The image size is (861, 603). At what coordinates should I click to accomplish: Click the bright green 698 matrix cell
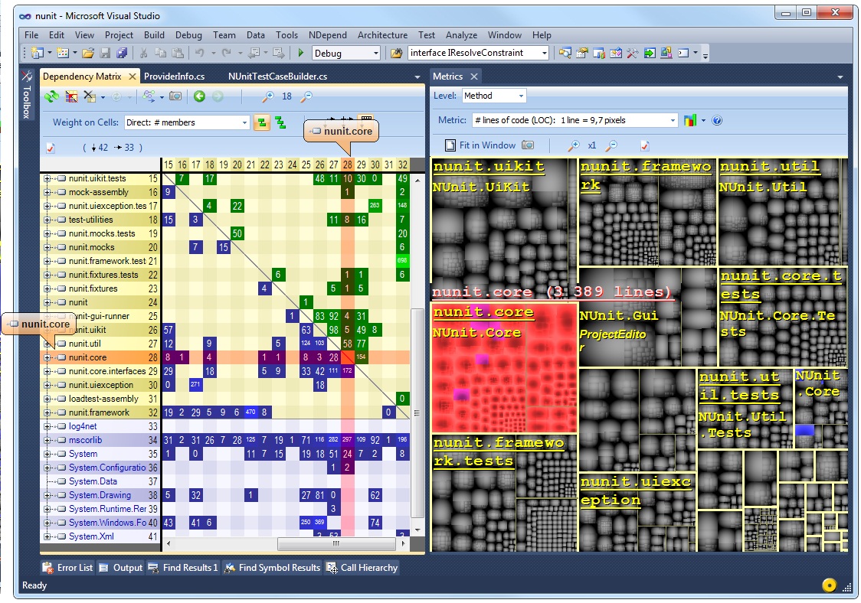(x=402, y=261)
